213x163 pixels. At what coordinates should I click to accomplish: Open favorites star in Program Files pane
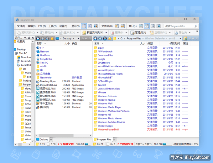(110, 39)
